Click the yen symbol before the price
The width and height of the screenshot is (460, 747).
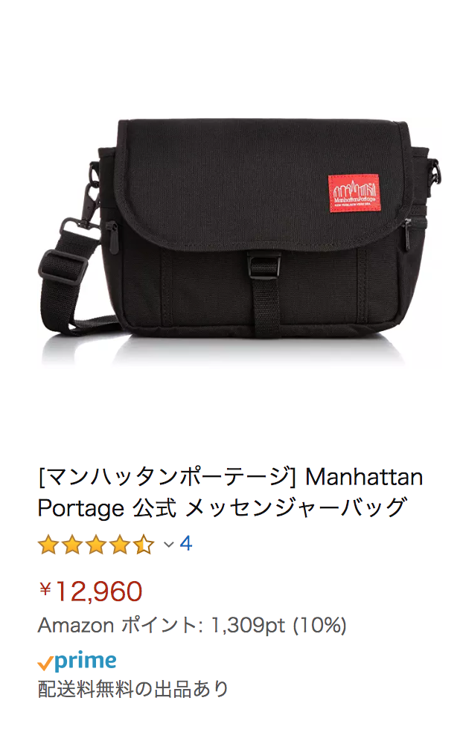(x=45, y=590)
